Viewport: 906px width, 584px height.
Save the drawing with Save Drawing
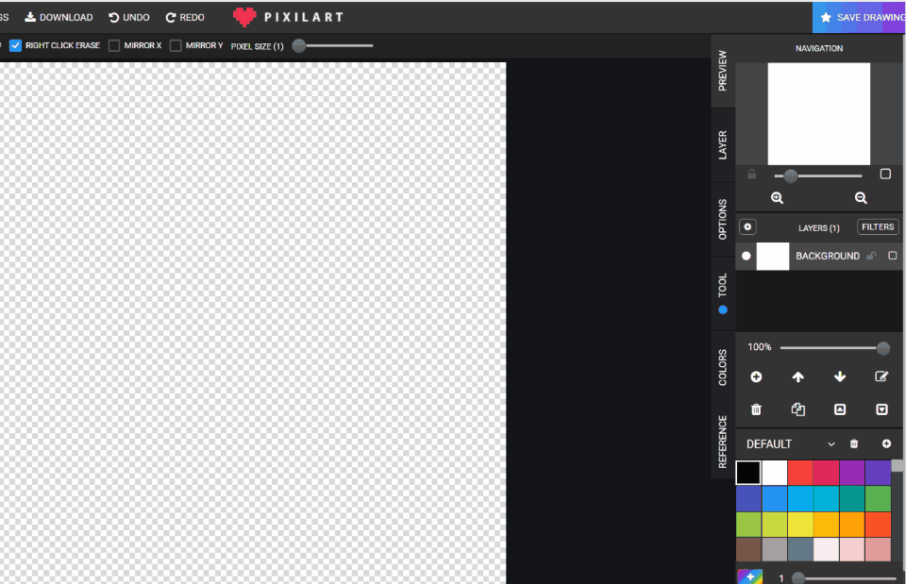tap(859, 17)
